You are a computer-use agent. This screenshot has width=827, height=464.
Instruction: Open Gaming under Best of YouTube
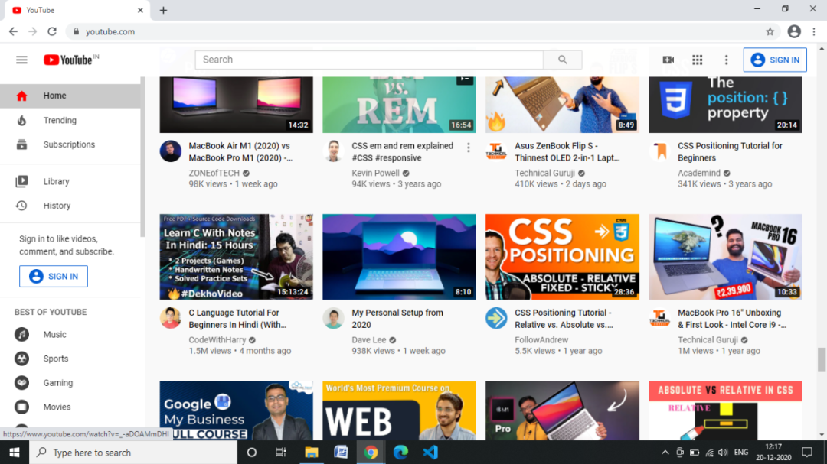click(x=70, y=383)
